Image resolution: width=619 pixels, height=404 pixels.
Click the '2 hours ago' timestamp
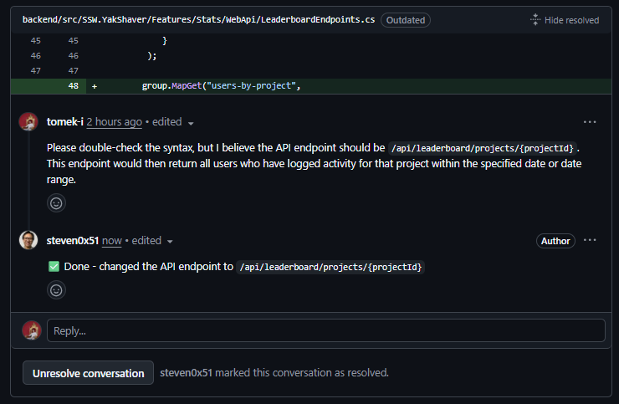[114, 122]
